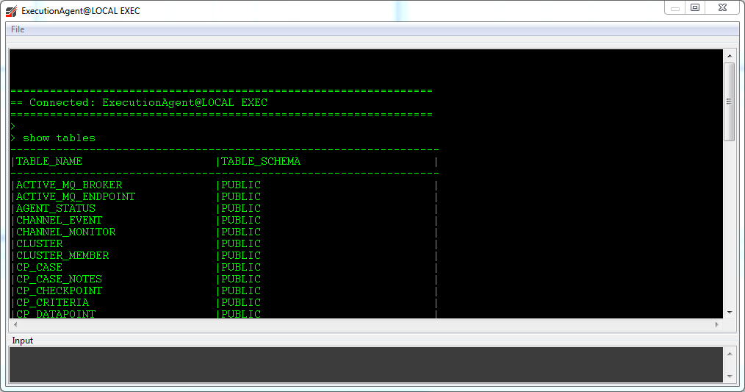
Task: Maximize the ExecutionAgent window
Action: [x=695, y=7]
